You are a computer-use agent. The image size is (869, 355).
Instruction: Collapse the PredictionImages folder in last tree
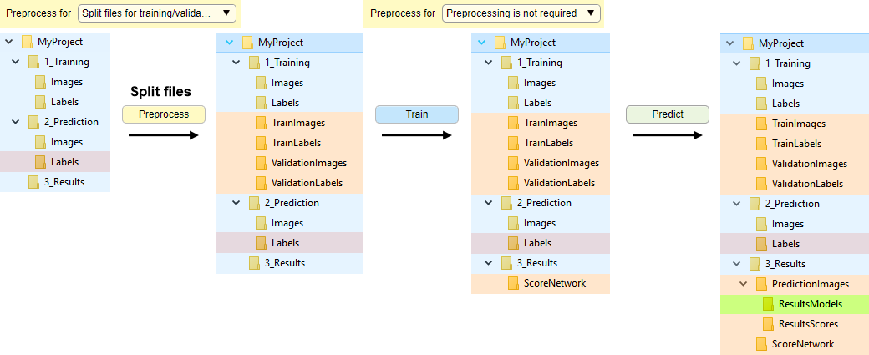(744, 284)
